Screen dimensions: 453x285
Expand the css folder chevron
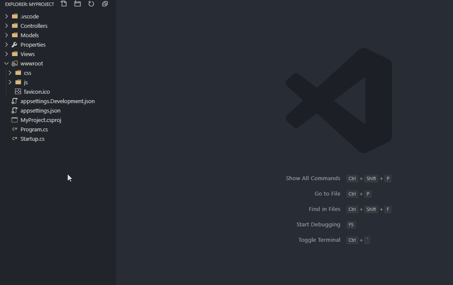click(x=10, y=73)
